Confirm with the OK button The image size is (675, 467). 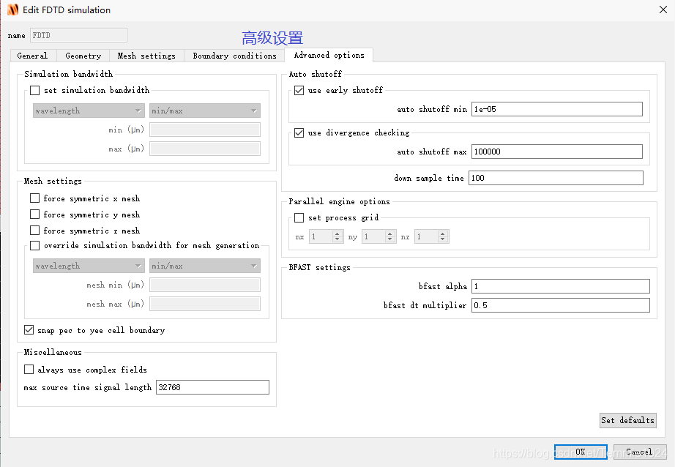[x=581, y=452]
